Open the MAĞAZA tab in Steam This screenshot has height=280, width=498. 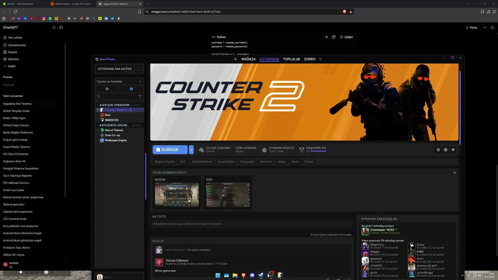point(249,59)
